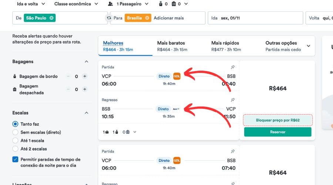Click Bloquear preço por R$62
This screenshot has width=333, height=185.
278,120
